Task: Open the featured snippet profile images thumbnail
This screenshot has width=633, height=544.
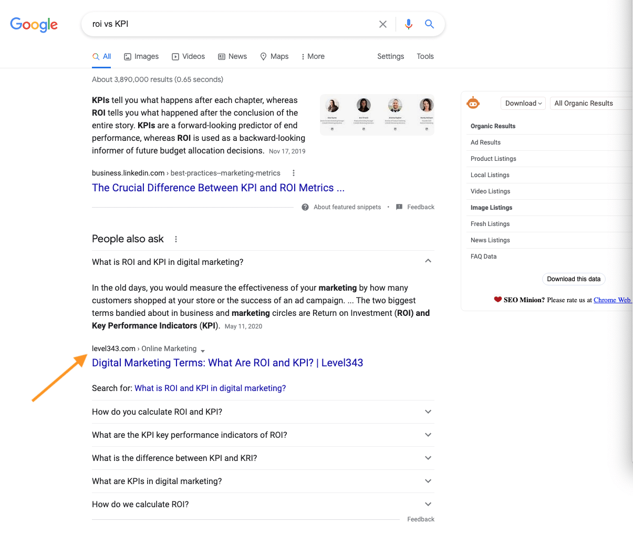Action: 377,115
